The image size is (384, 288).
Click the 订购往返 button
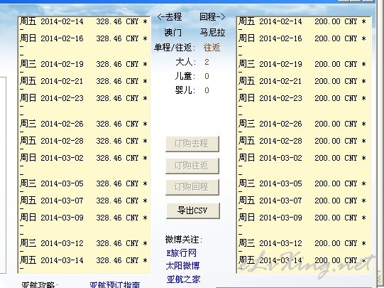[192, 166]
